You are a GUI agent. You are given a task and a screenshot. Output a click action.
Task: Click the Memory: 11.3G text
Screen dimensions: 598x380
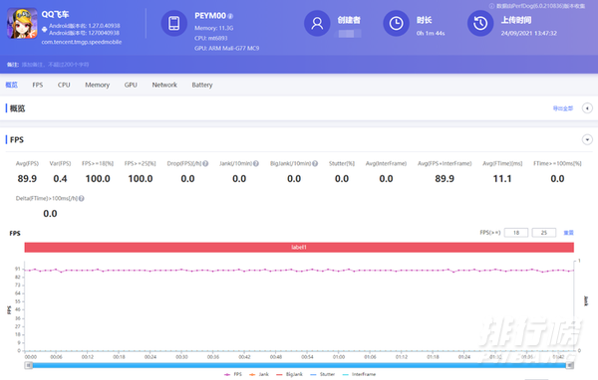pos(213,28)
